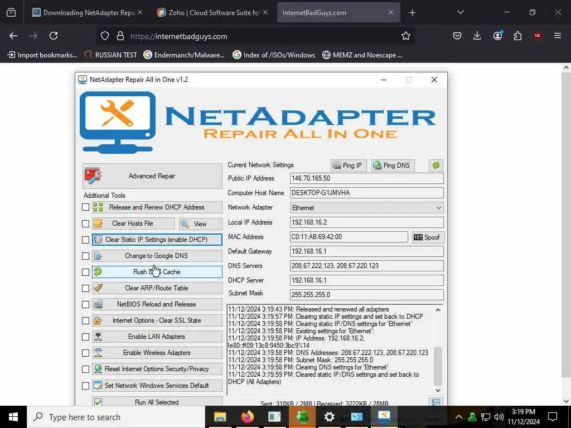Screen dimensions: 571x428
Task: Check the Clear Hosts File box
Action: 85,223
